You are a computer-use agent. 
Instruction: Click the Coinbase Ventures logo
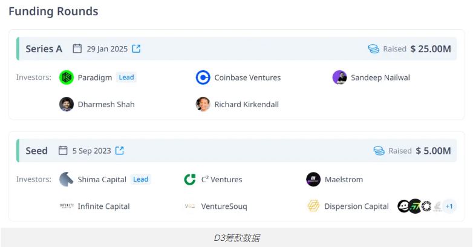click(203, 77)
